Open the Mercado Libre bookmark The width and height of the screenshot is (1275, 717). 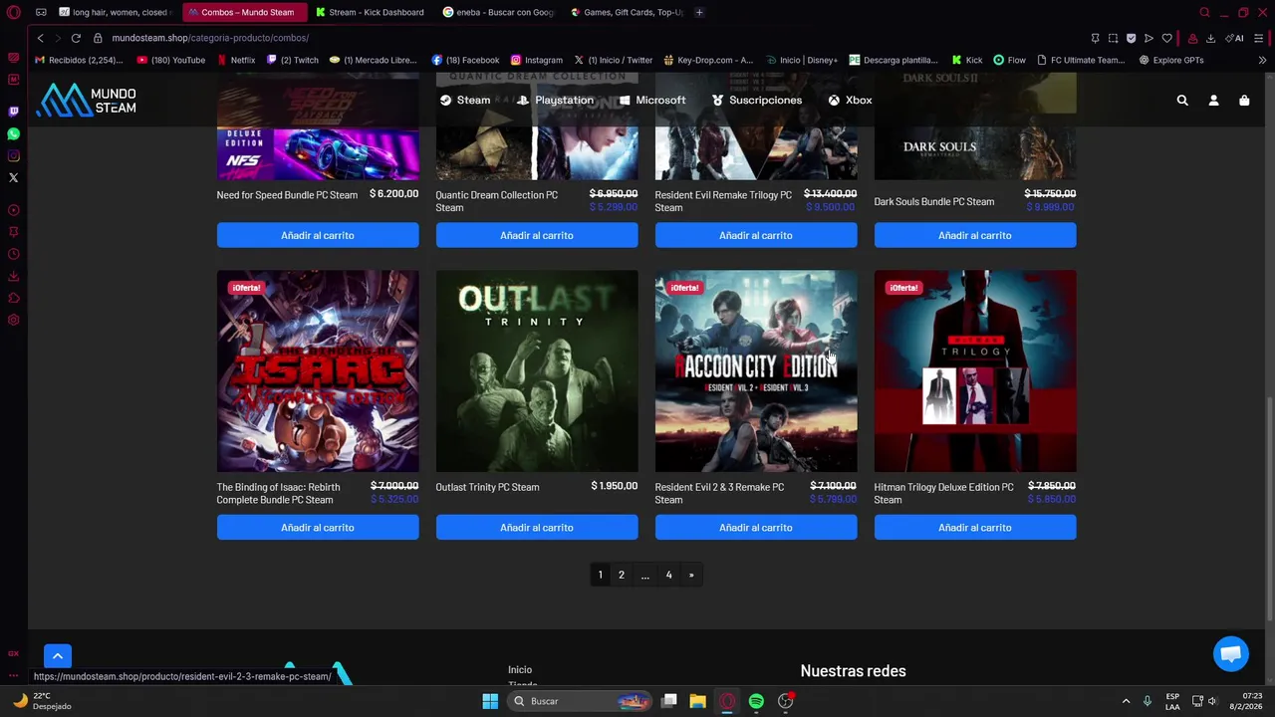[374, 60]
